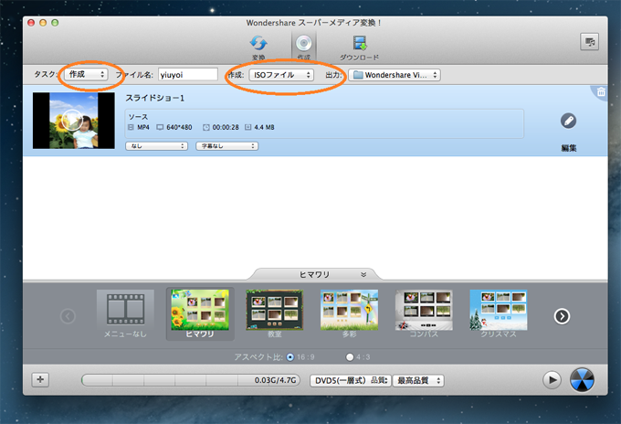Open the DVD5(一層式) disc type dropdown
Viewport: 621px width, 424px height.
click(351, 380)
